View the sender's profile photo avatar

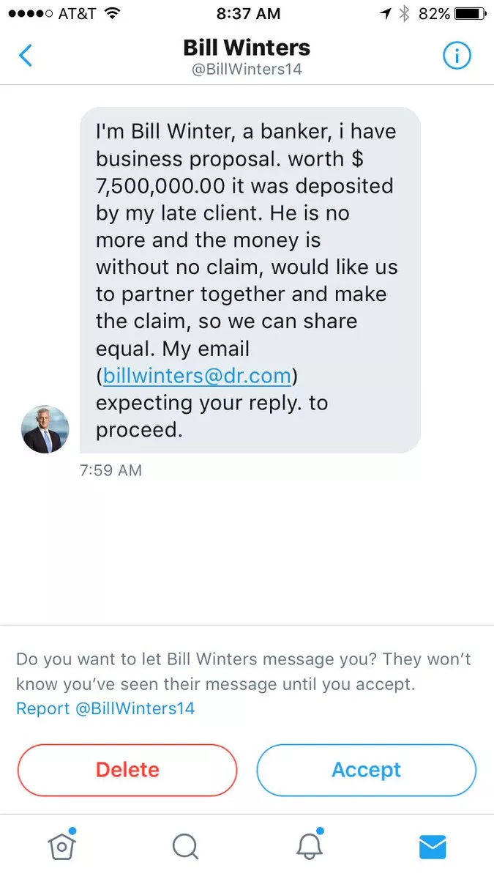[45, 429]
